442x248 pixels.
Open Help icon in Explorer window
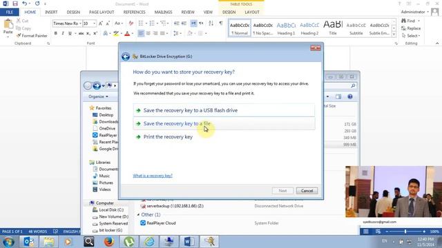click(x=350, y=96)
